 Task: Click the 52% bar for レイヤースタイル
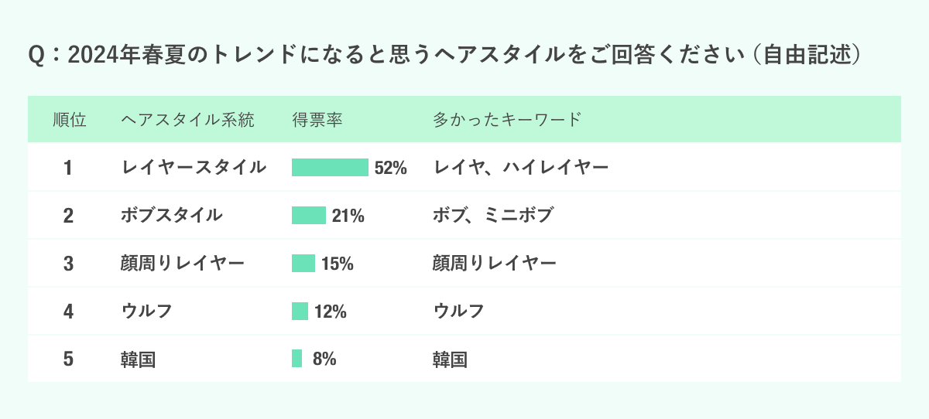(x=330, y=168)
